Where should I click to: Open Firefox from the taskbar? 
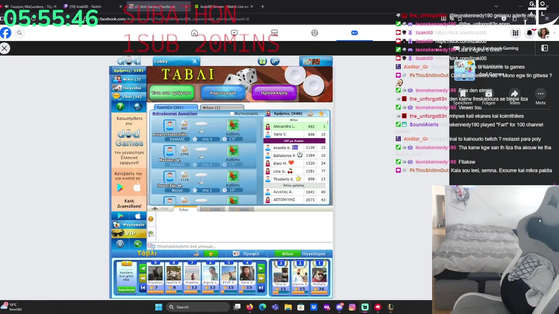point(249,307)
